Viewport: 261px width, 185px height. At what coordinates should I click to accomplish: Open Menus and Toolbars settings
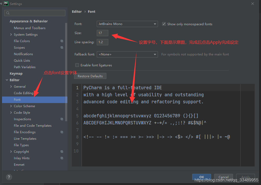30,28
